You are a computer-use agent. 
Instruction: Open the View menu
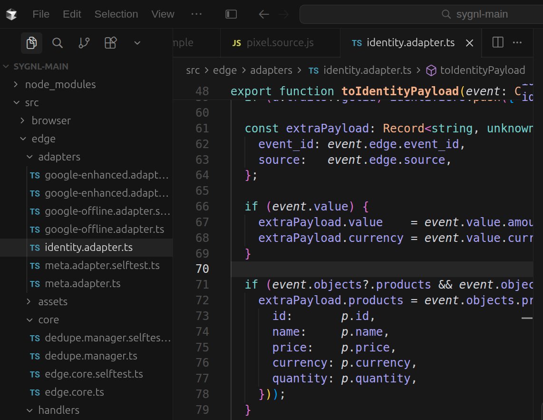point(163,14)
